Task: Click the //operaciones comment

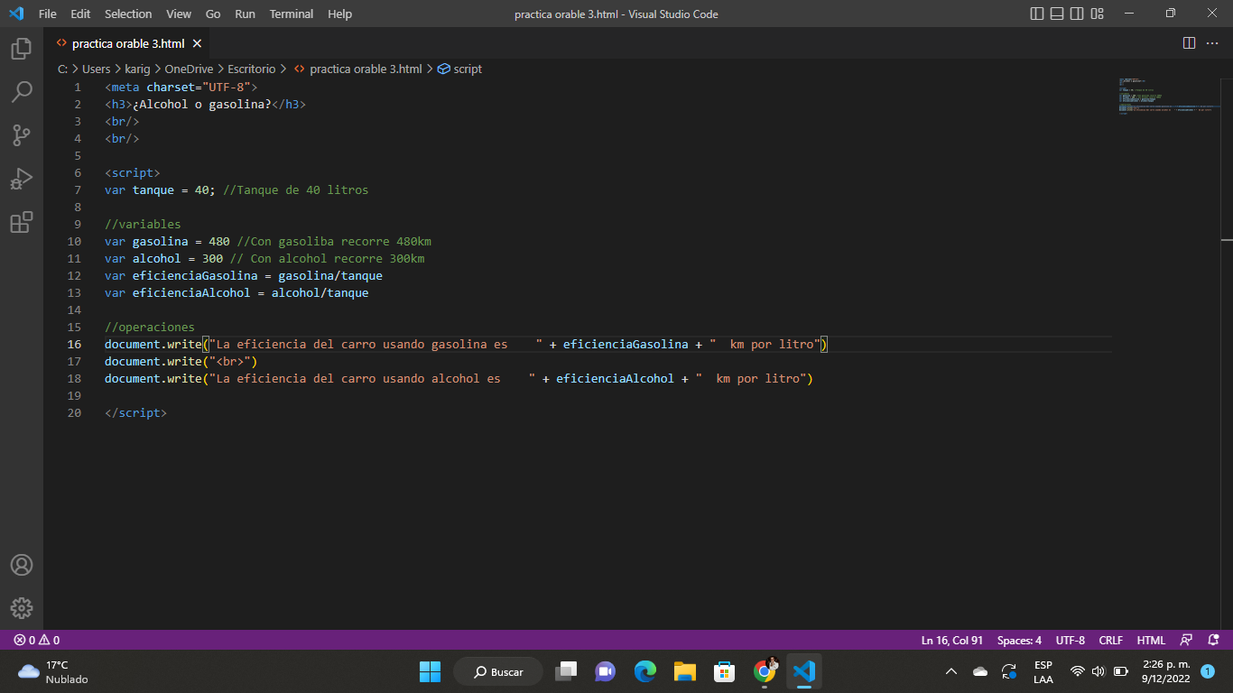Action: point(150,327)
